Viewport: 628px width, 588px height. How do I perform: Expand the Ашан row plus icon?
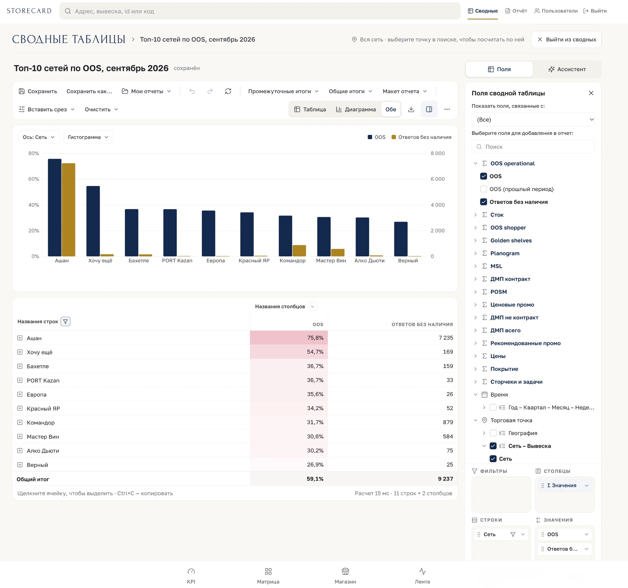[20, 338]
